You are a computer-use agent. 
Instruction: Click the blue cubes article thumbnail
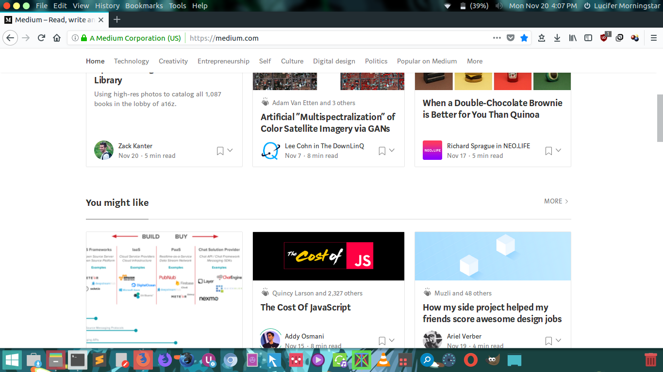point(493,256)
